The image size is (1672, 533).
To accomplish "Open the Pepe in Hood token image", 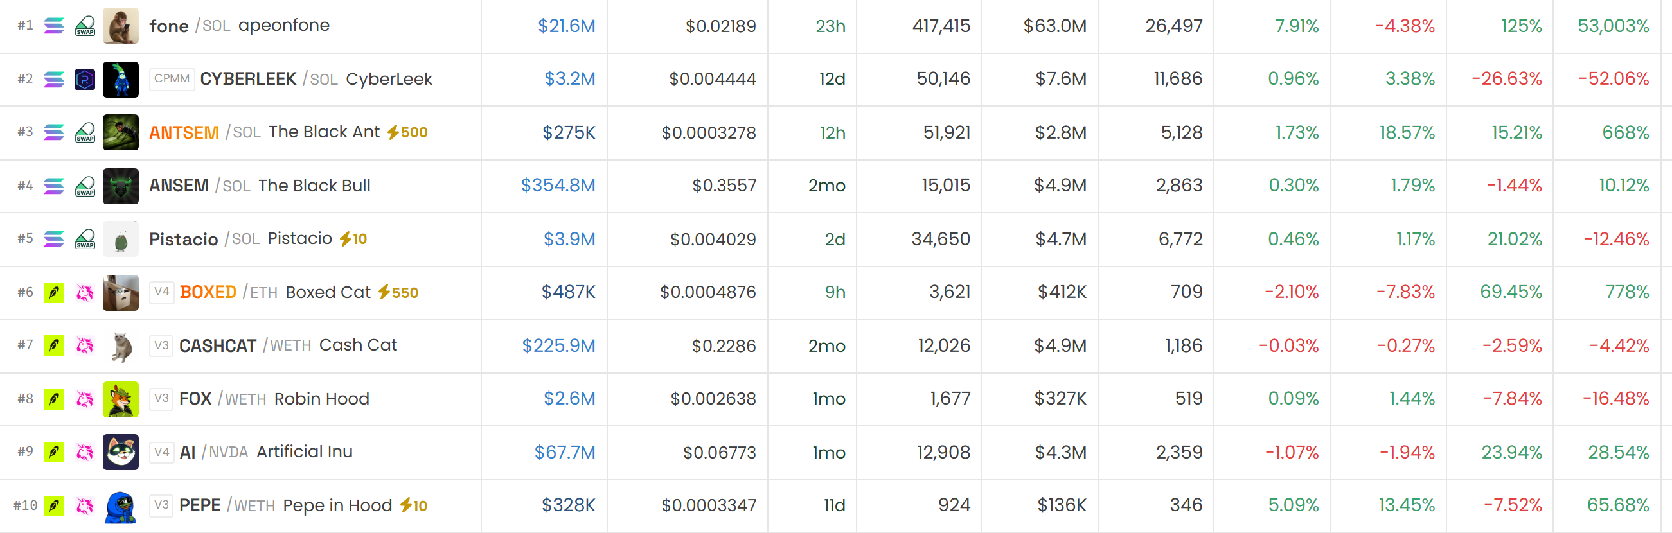I will coord(121,506).
